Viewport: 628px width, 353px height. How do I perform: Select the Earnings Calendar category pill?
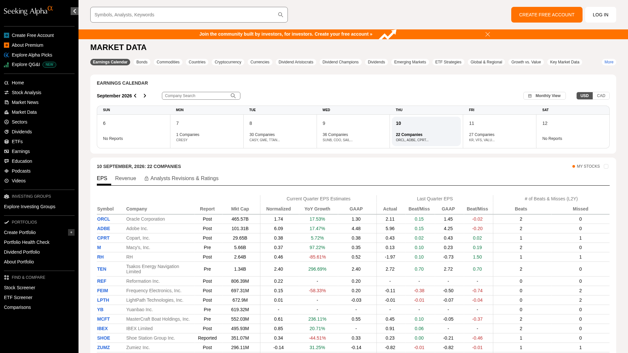tap(110, 62)
